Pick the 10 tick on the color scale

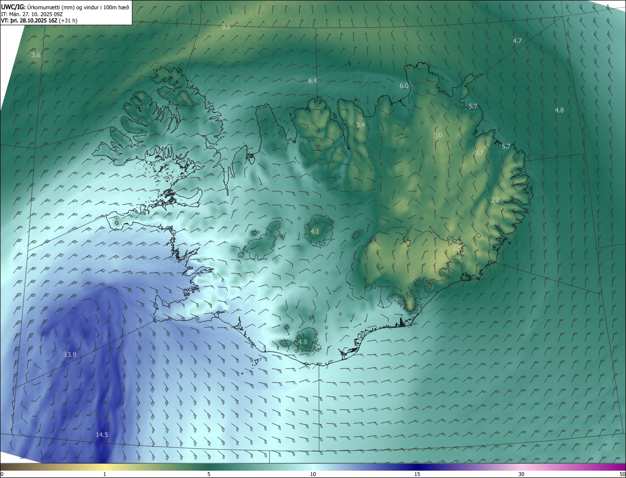313,475
